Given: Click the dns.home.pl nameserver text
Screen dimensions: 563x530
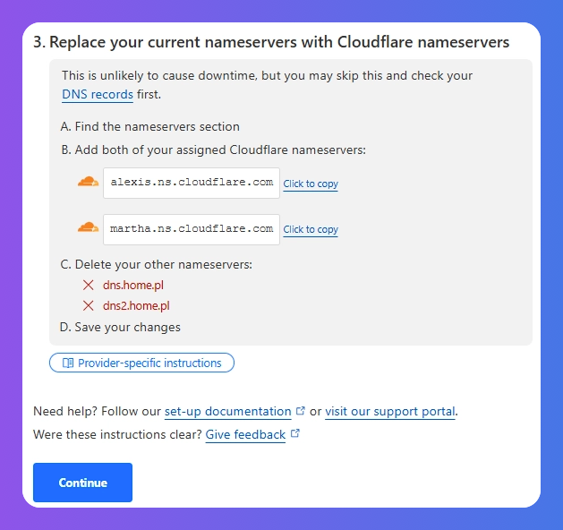Looking at the screenshot, I should (133, 285).
